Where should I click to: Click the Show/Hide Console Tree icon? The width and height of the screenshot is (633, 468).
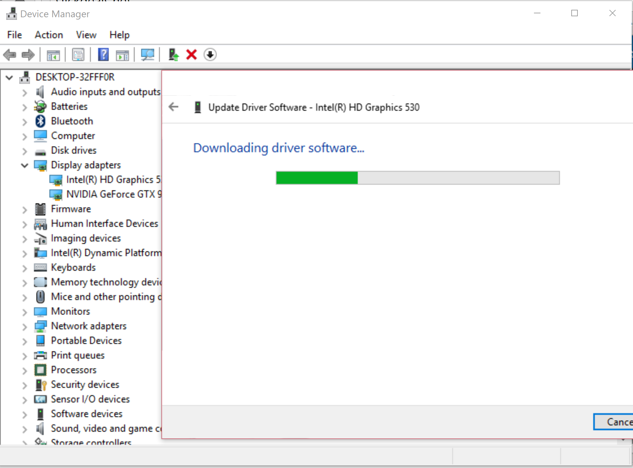[x=53, y=54]
